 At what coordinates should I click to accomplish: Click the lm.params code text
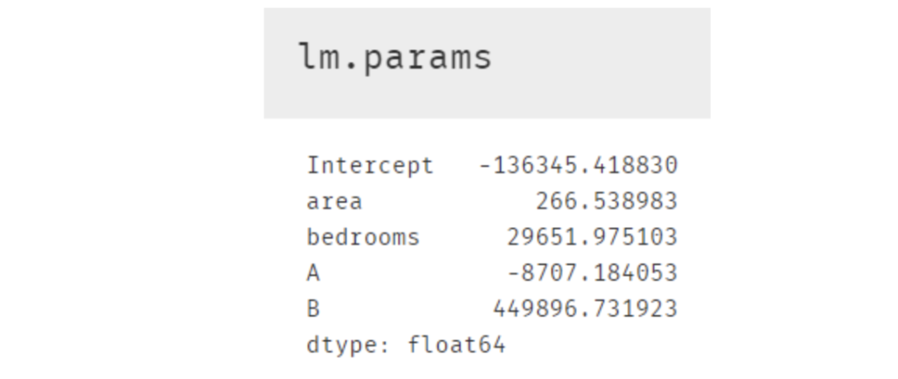click(395, 57)
